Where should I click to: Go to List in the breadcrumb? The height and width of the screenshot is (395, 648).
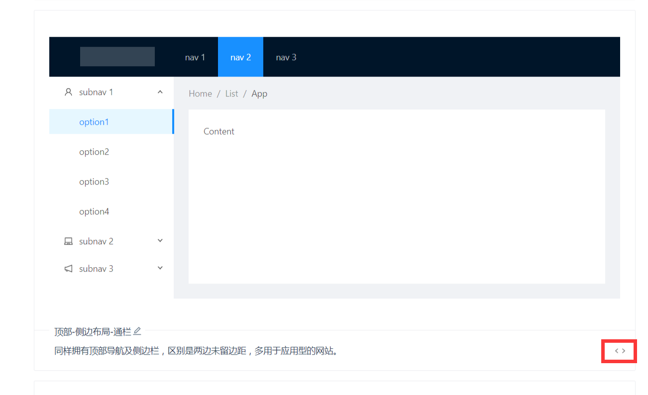pos(231,94)
